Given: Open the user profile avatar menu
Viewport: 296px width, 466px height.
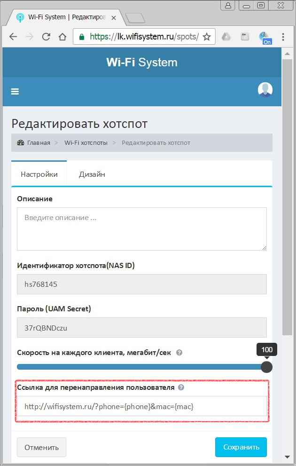Looking at the screenshot, I should pyautogui.click(x=265, y=90).
